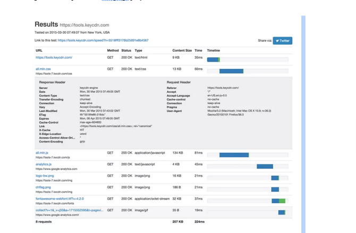Click the X-Edge-Location header label
The height and width of the screenshot is (233, 356).
point(50,134)
